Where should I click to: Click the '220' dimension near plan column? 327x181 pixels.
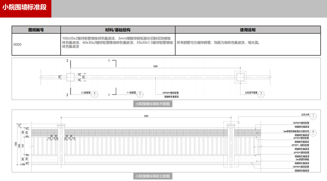pyautogui.click(x=83, y=77)
